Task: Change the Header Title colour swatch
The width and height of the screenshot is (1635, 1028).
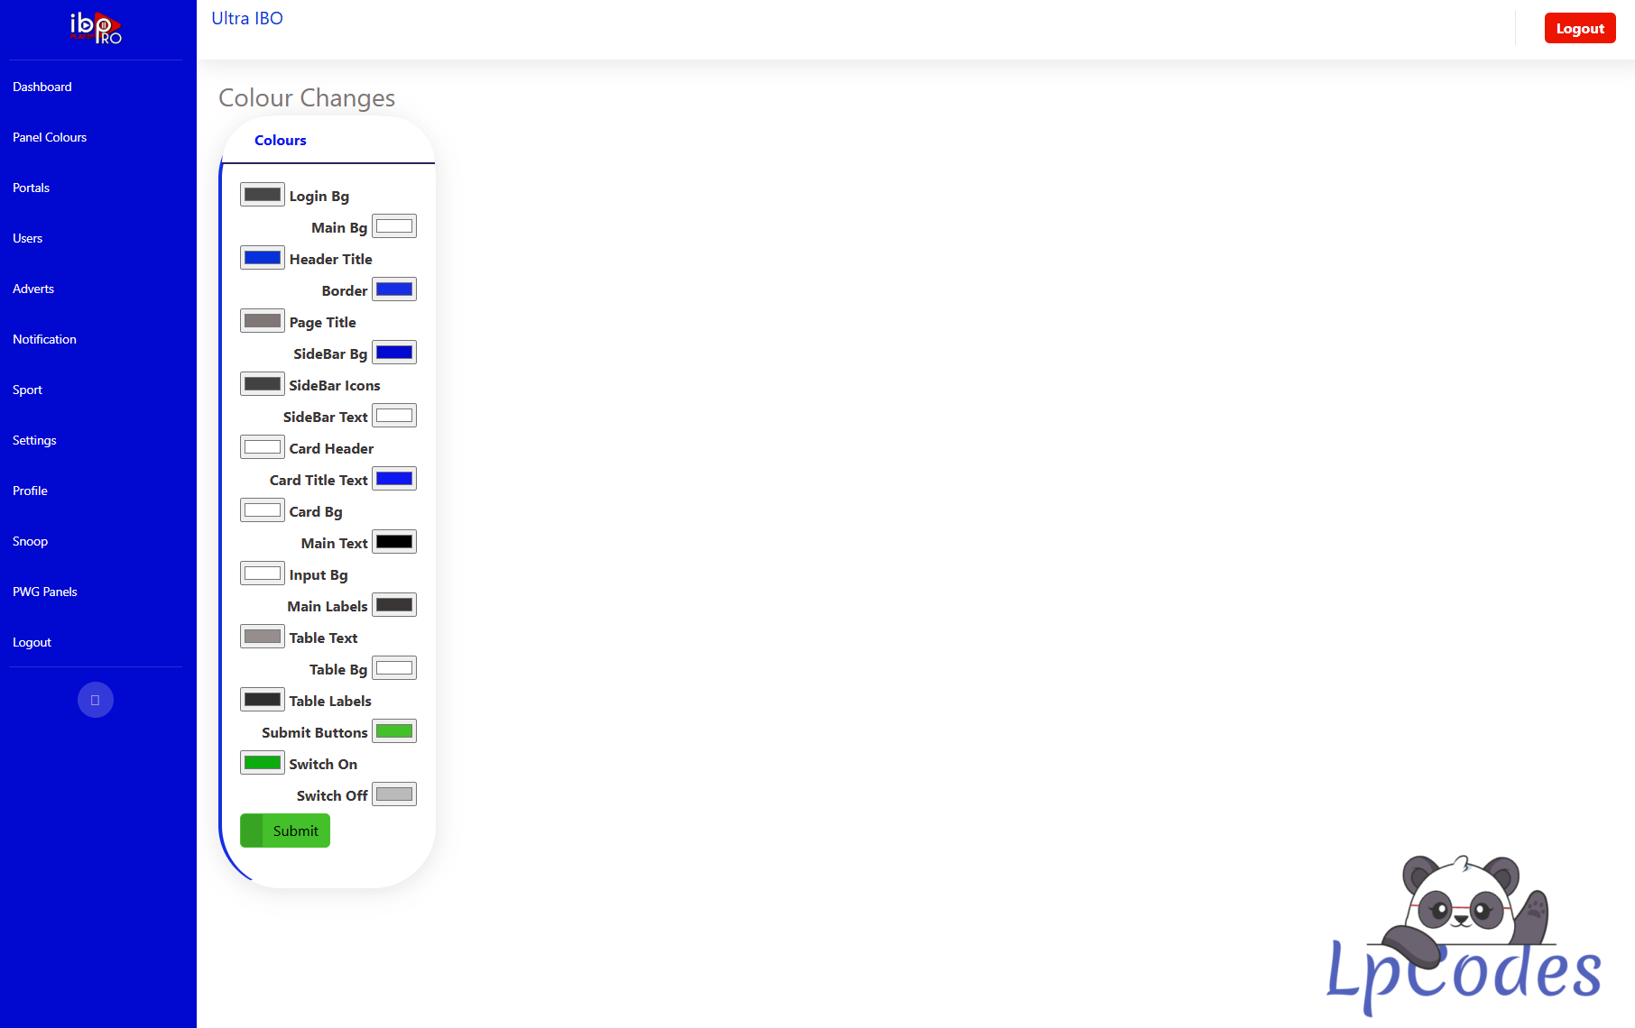Action: [x=263, y=258]
